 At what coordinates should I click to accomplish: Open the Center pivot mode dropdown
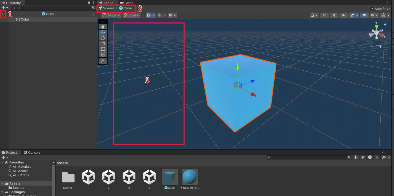point(111,15)
